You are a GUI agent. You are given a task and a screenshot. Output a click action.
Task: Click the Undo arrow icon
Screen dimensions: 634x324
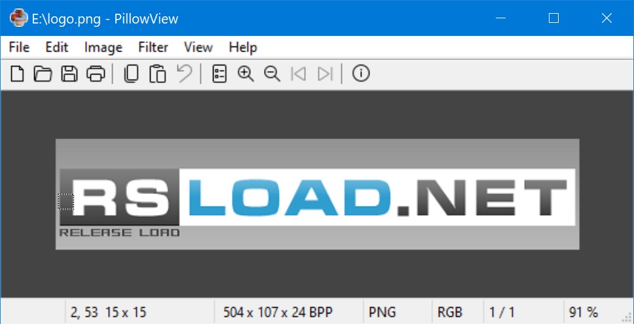tap(185, 74)
